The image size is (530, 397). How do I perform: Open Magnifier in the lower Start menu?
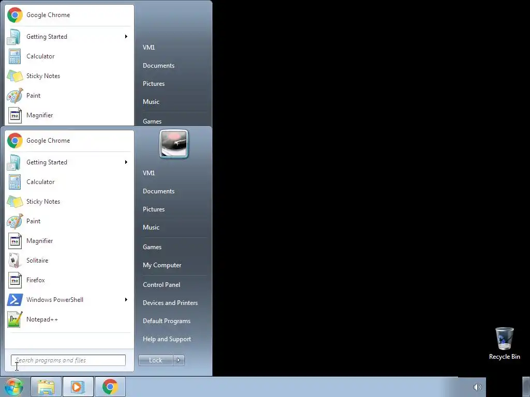[x=69, y=241]
